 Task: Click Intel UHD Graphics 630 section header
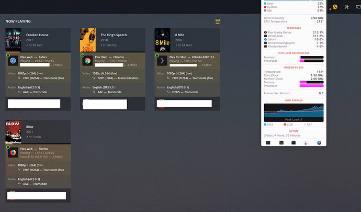point(294,53)
